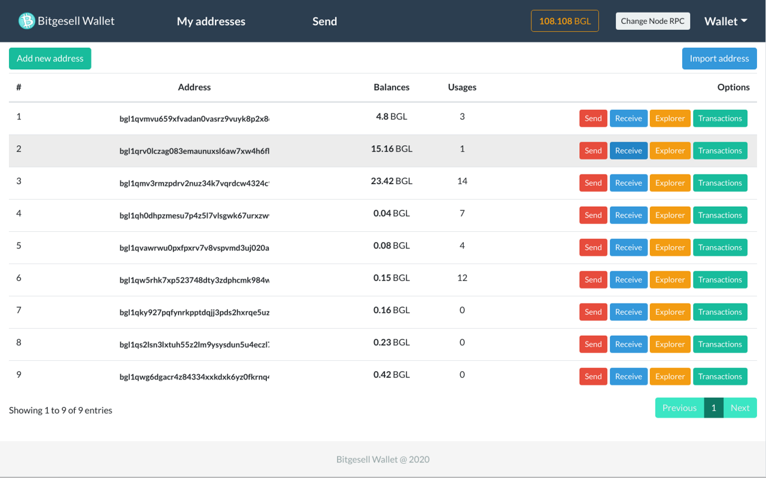View Transactions for the 0.08 BGL address
The height and width of the screenshot is (478, 766).
(x=720, y=247)
